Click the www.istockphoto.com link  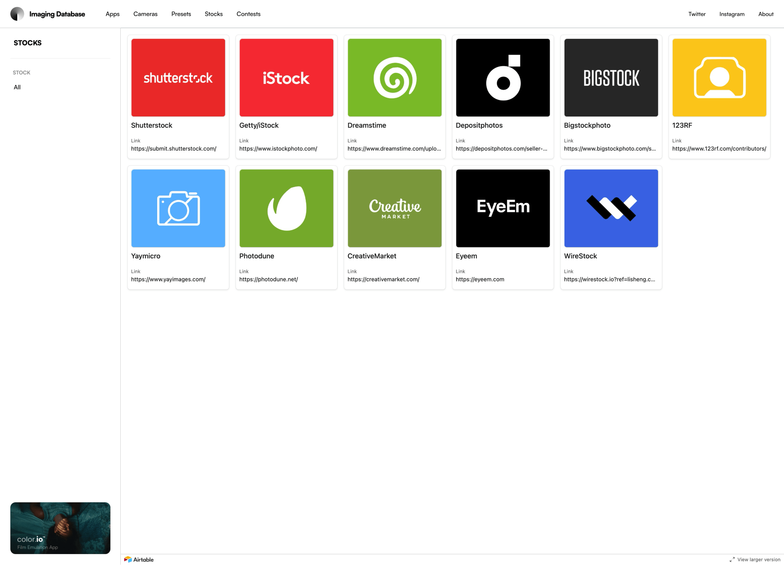(278, 149)
